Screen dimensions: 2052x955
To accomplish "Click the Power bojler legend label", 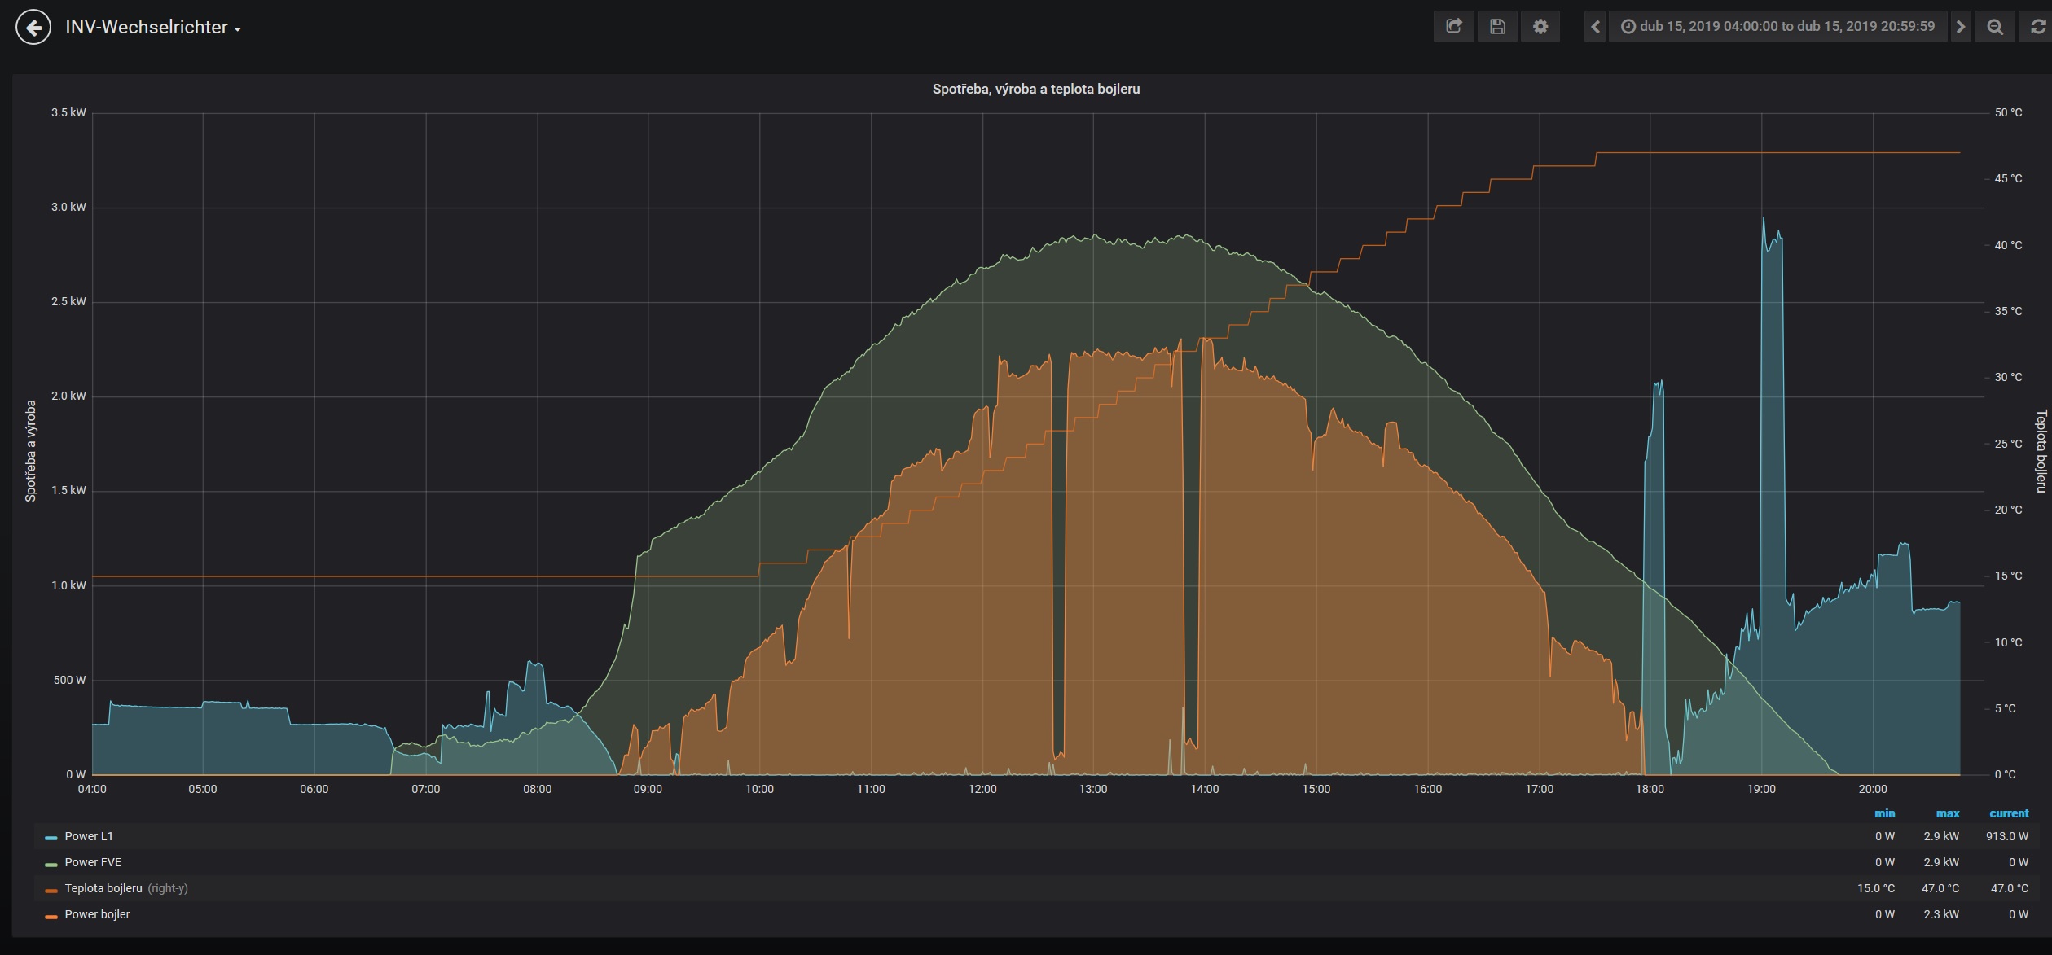I will (97, 914).
